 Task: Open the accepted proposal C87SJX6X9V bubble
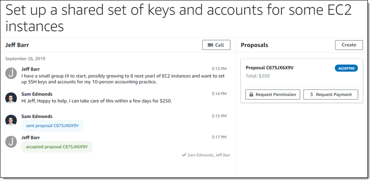click(57, 147)
